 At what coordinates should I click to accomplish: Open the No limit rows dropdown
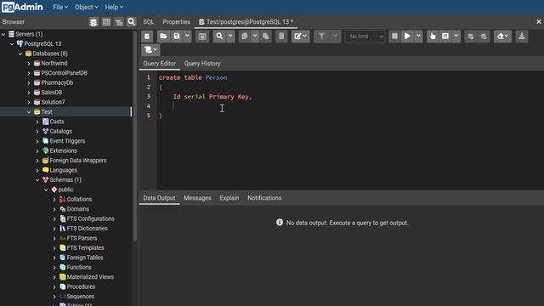pyautogui.click(x=365, y=36)
